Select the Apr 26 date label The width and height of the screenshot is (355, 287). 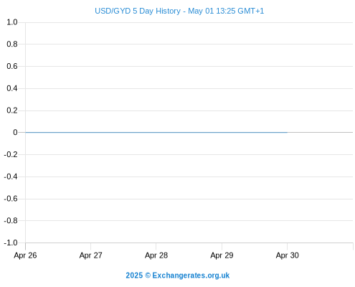pyautogui.click(x=25, y=255)
